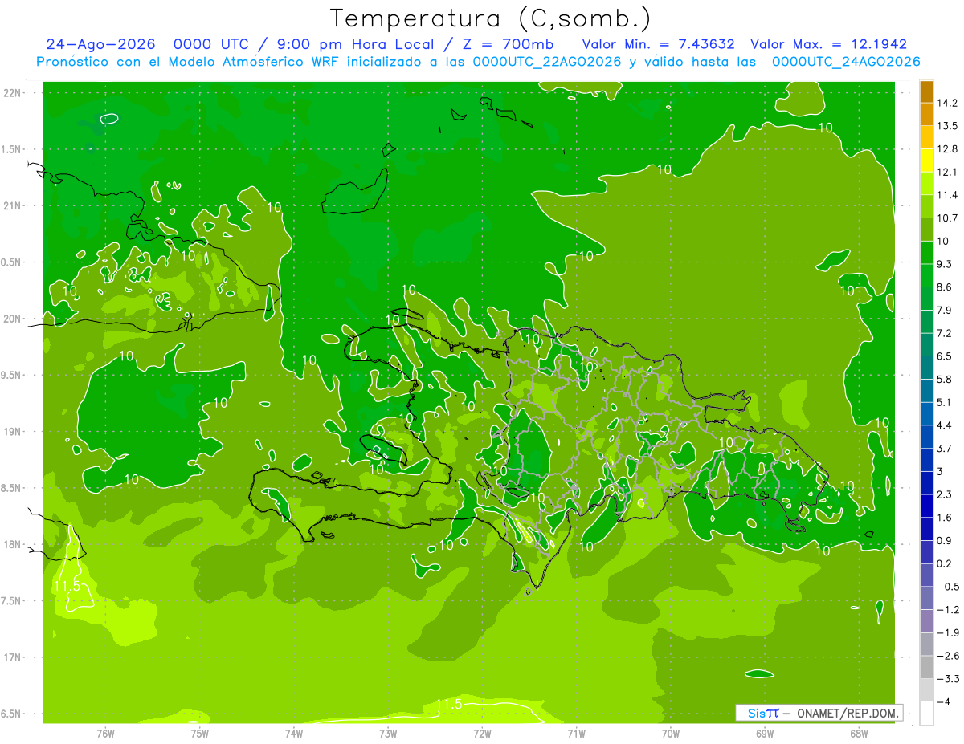Click the 69W longitude label
The image size is (964, 744).
(x=765, y=733)
